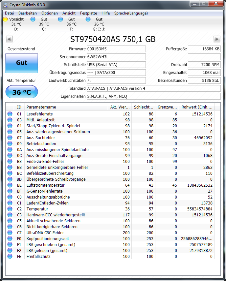Click the status orb of attribute 01 Lesefehlerrate
This screenshot has height=281, width=226.
click(x=10, y=114)
